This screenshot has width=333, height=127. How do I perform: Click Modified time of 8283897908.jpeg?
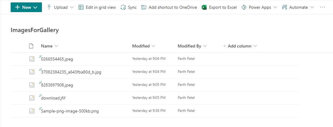[149, 85]
